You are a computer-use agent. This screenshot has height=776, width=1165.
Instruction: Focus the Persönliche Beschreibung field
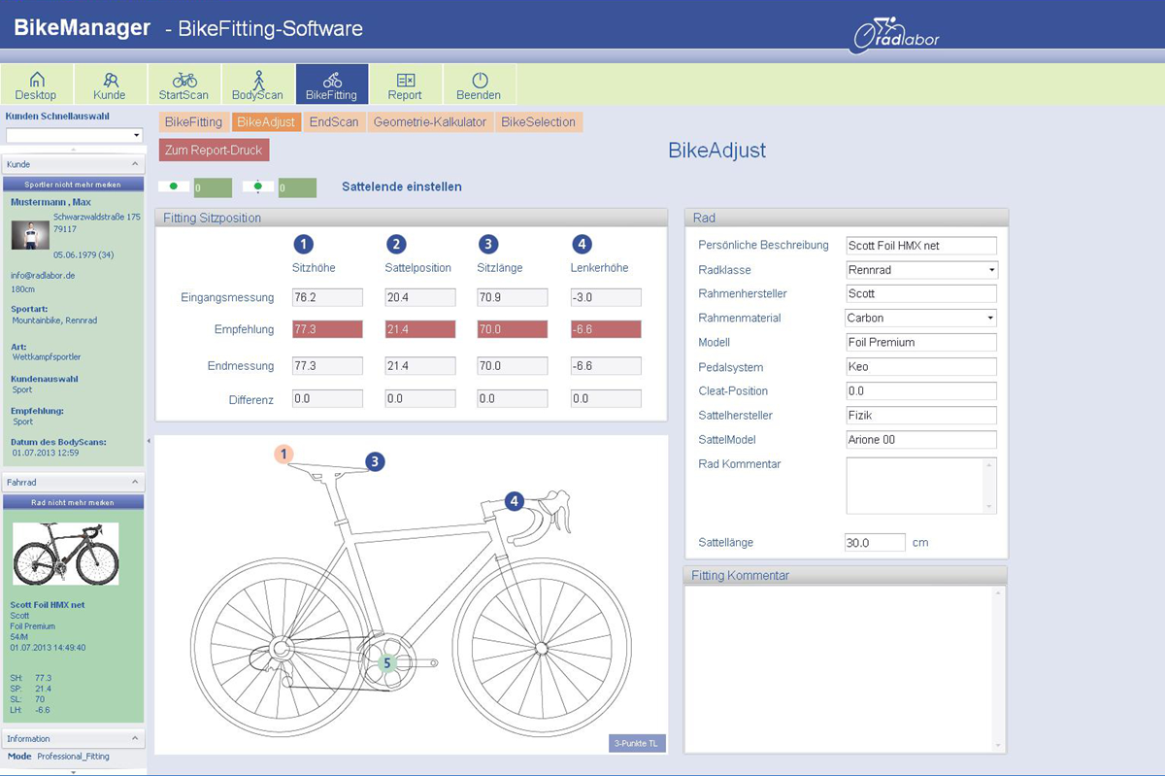921,246
